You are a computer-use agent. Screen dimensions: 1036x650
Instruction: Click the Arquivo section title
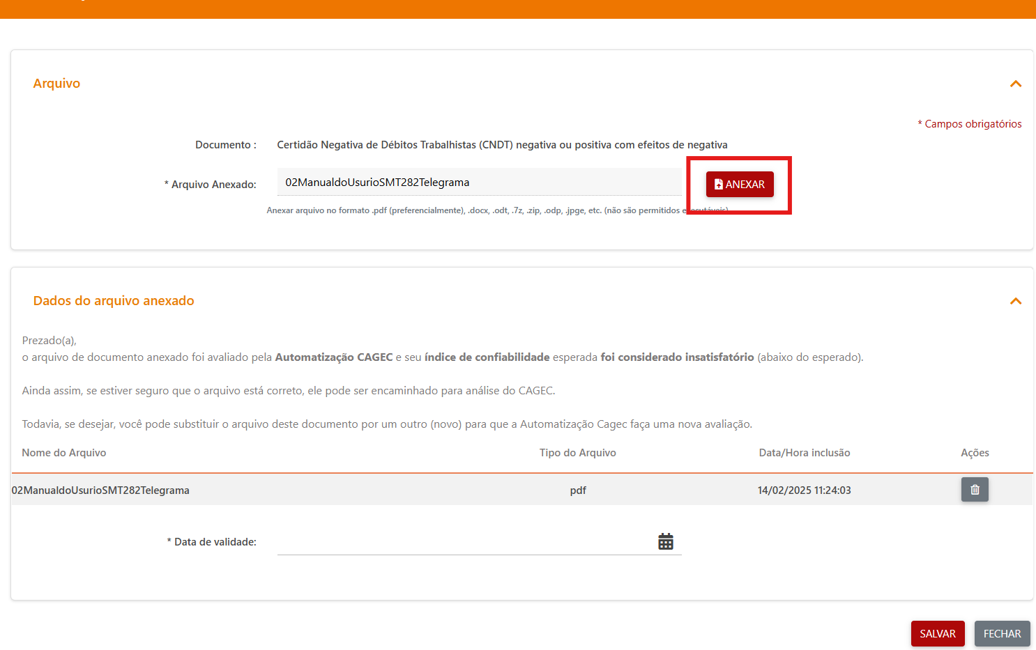[56, 84]
